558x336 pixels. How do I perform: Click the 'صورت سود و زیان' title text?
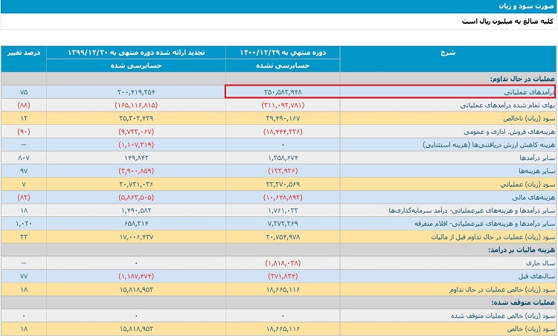coord(526,6)
